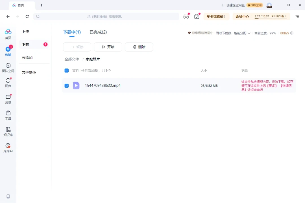This screenshot has width=305, height=203.
Task: Click the 大小 column header
Action: click(x=204, y=70)
